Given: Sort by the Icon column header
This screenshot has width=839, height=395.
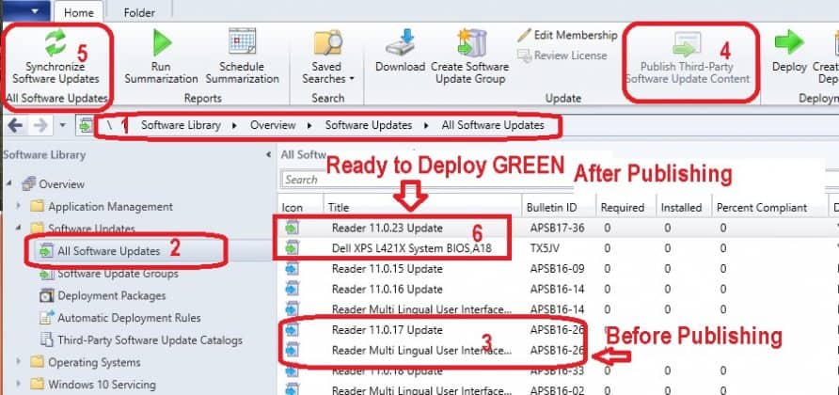Looking at the screenshot, I should click(293, 208).
